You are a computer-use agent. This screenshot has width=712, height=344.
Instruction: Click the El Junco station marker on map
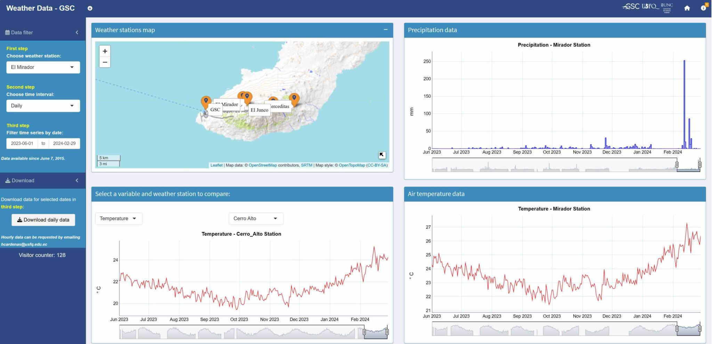tap(247, 97)
